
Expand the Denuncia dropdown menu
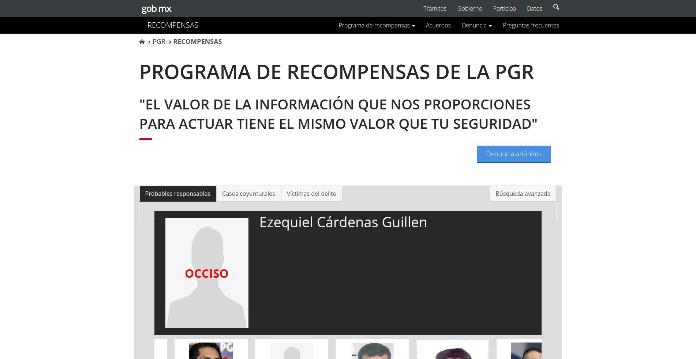coord(476,25)
